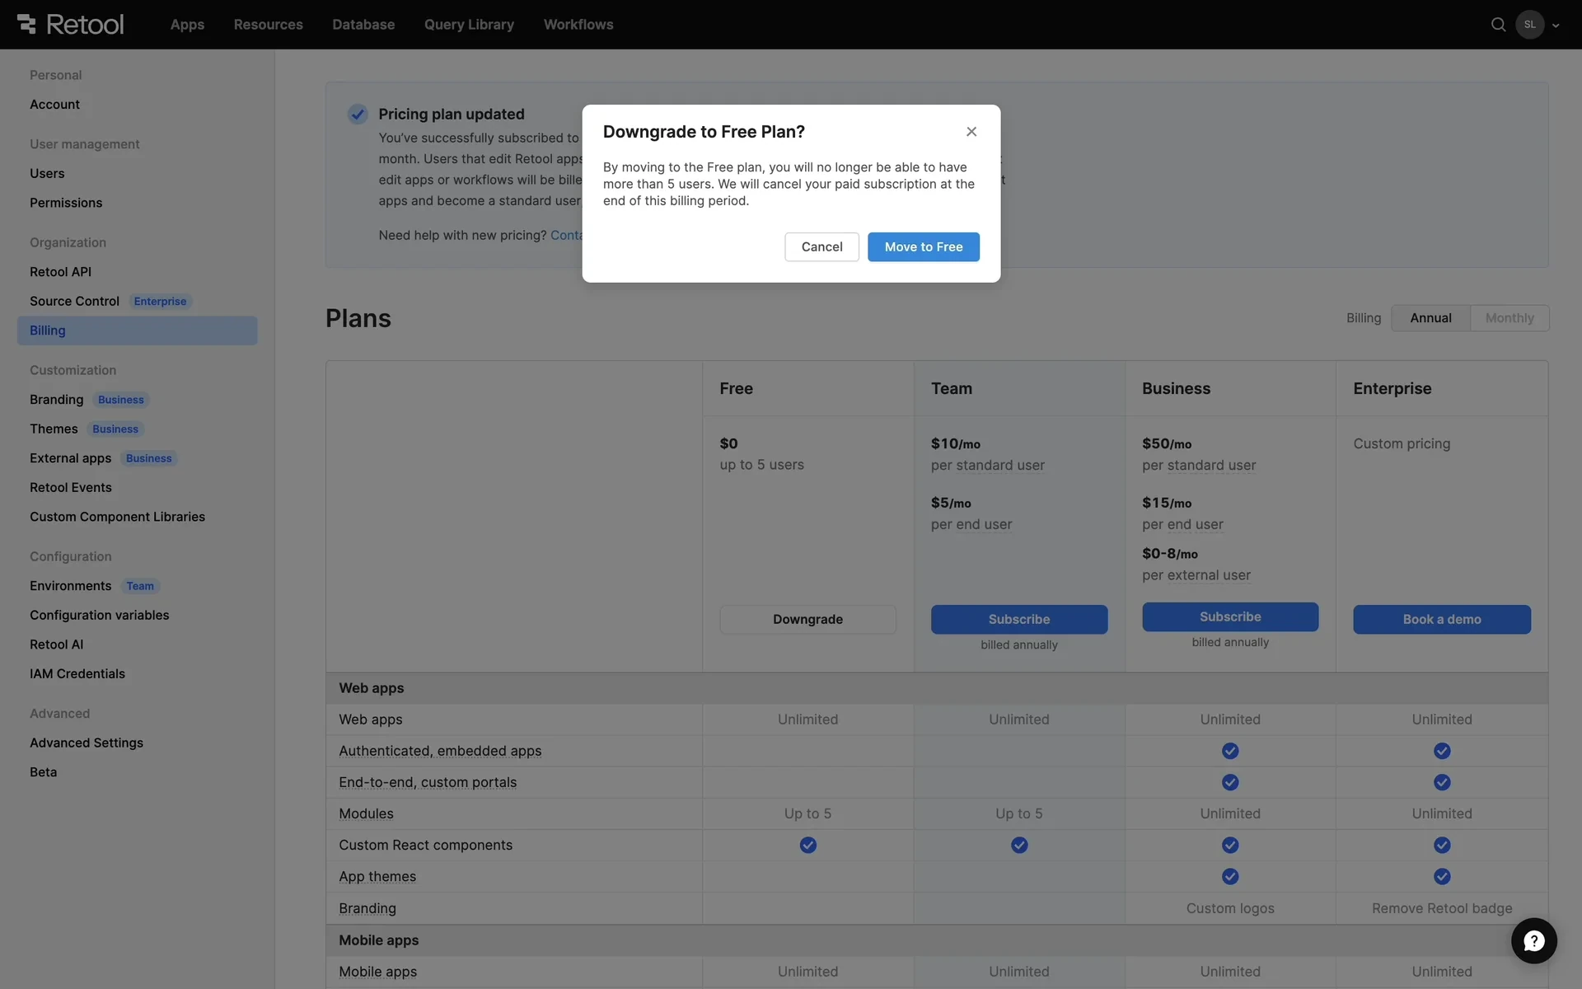The width and height of the screenshot is (1582, 989).
Task: Open the Database top menu
Action: [363, 25]
